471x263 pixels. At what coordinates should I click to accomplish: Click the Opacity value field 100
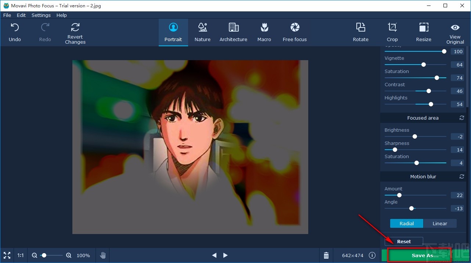[457, 51]
